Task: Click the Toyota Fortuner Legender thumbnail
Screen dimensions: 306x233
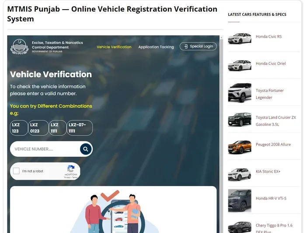Action: pos(240,93)
